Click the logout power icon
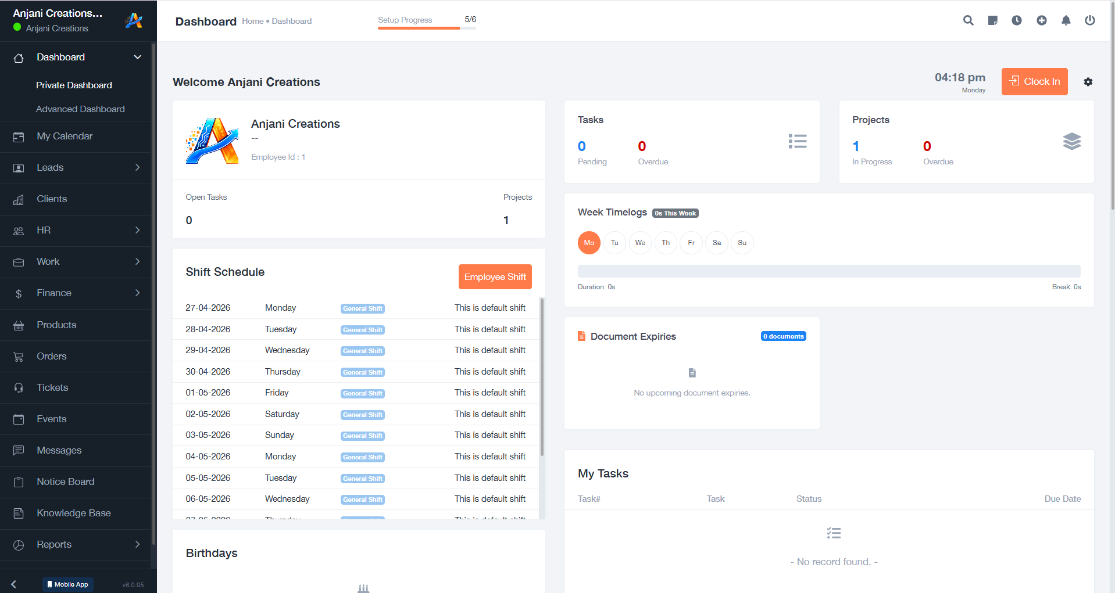Viewport: 1115px width, 593px height. (1090, 20)
